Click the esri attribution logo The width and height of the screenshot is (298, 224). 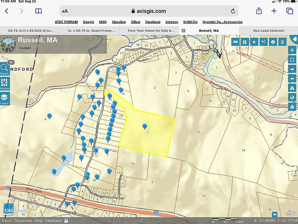pyautogui.click(x=291, y=214)
